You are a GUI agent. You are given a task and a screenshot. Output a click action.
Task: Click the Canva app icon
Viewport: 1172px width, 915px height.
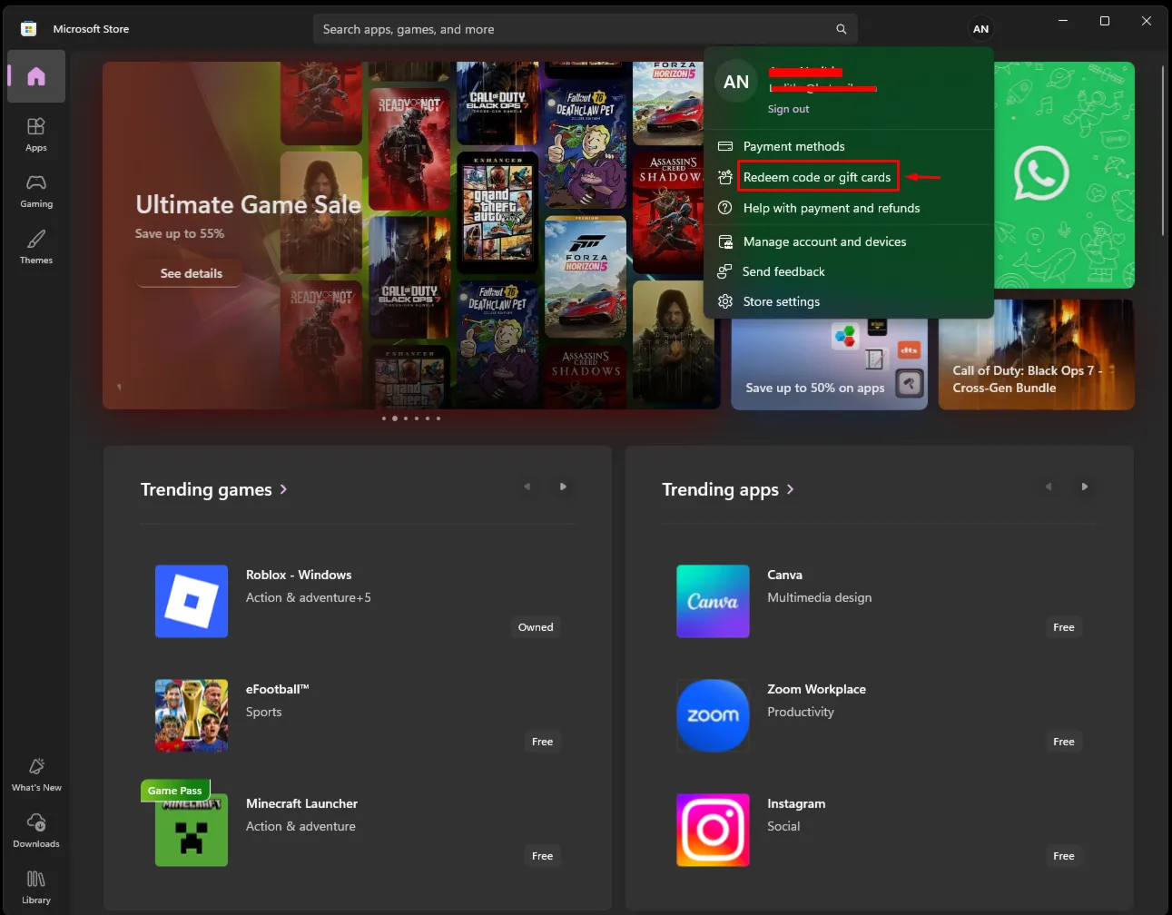pyautogui.click(x=713, y=601)
